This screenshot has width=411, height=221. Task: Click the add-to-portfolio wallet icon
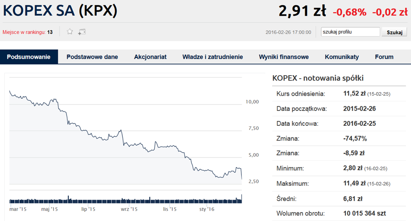click(82, 31)
